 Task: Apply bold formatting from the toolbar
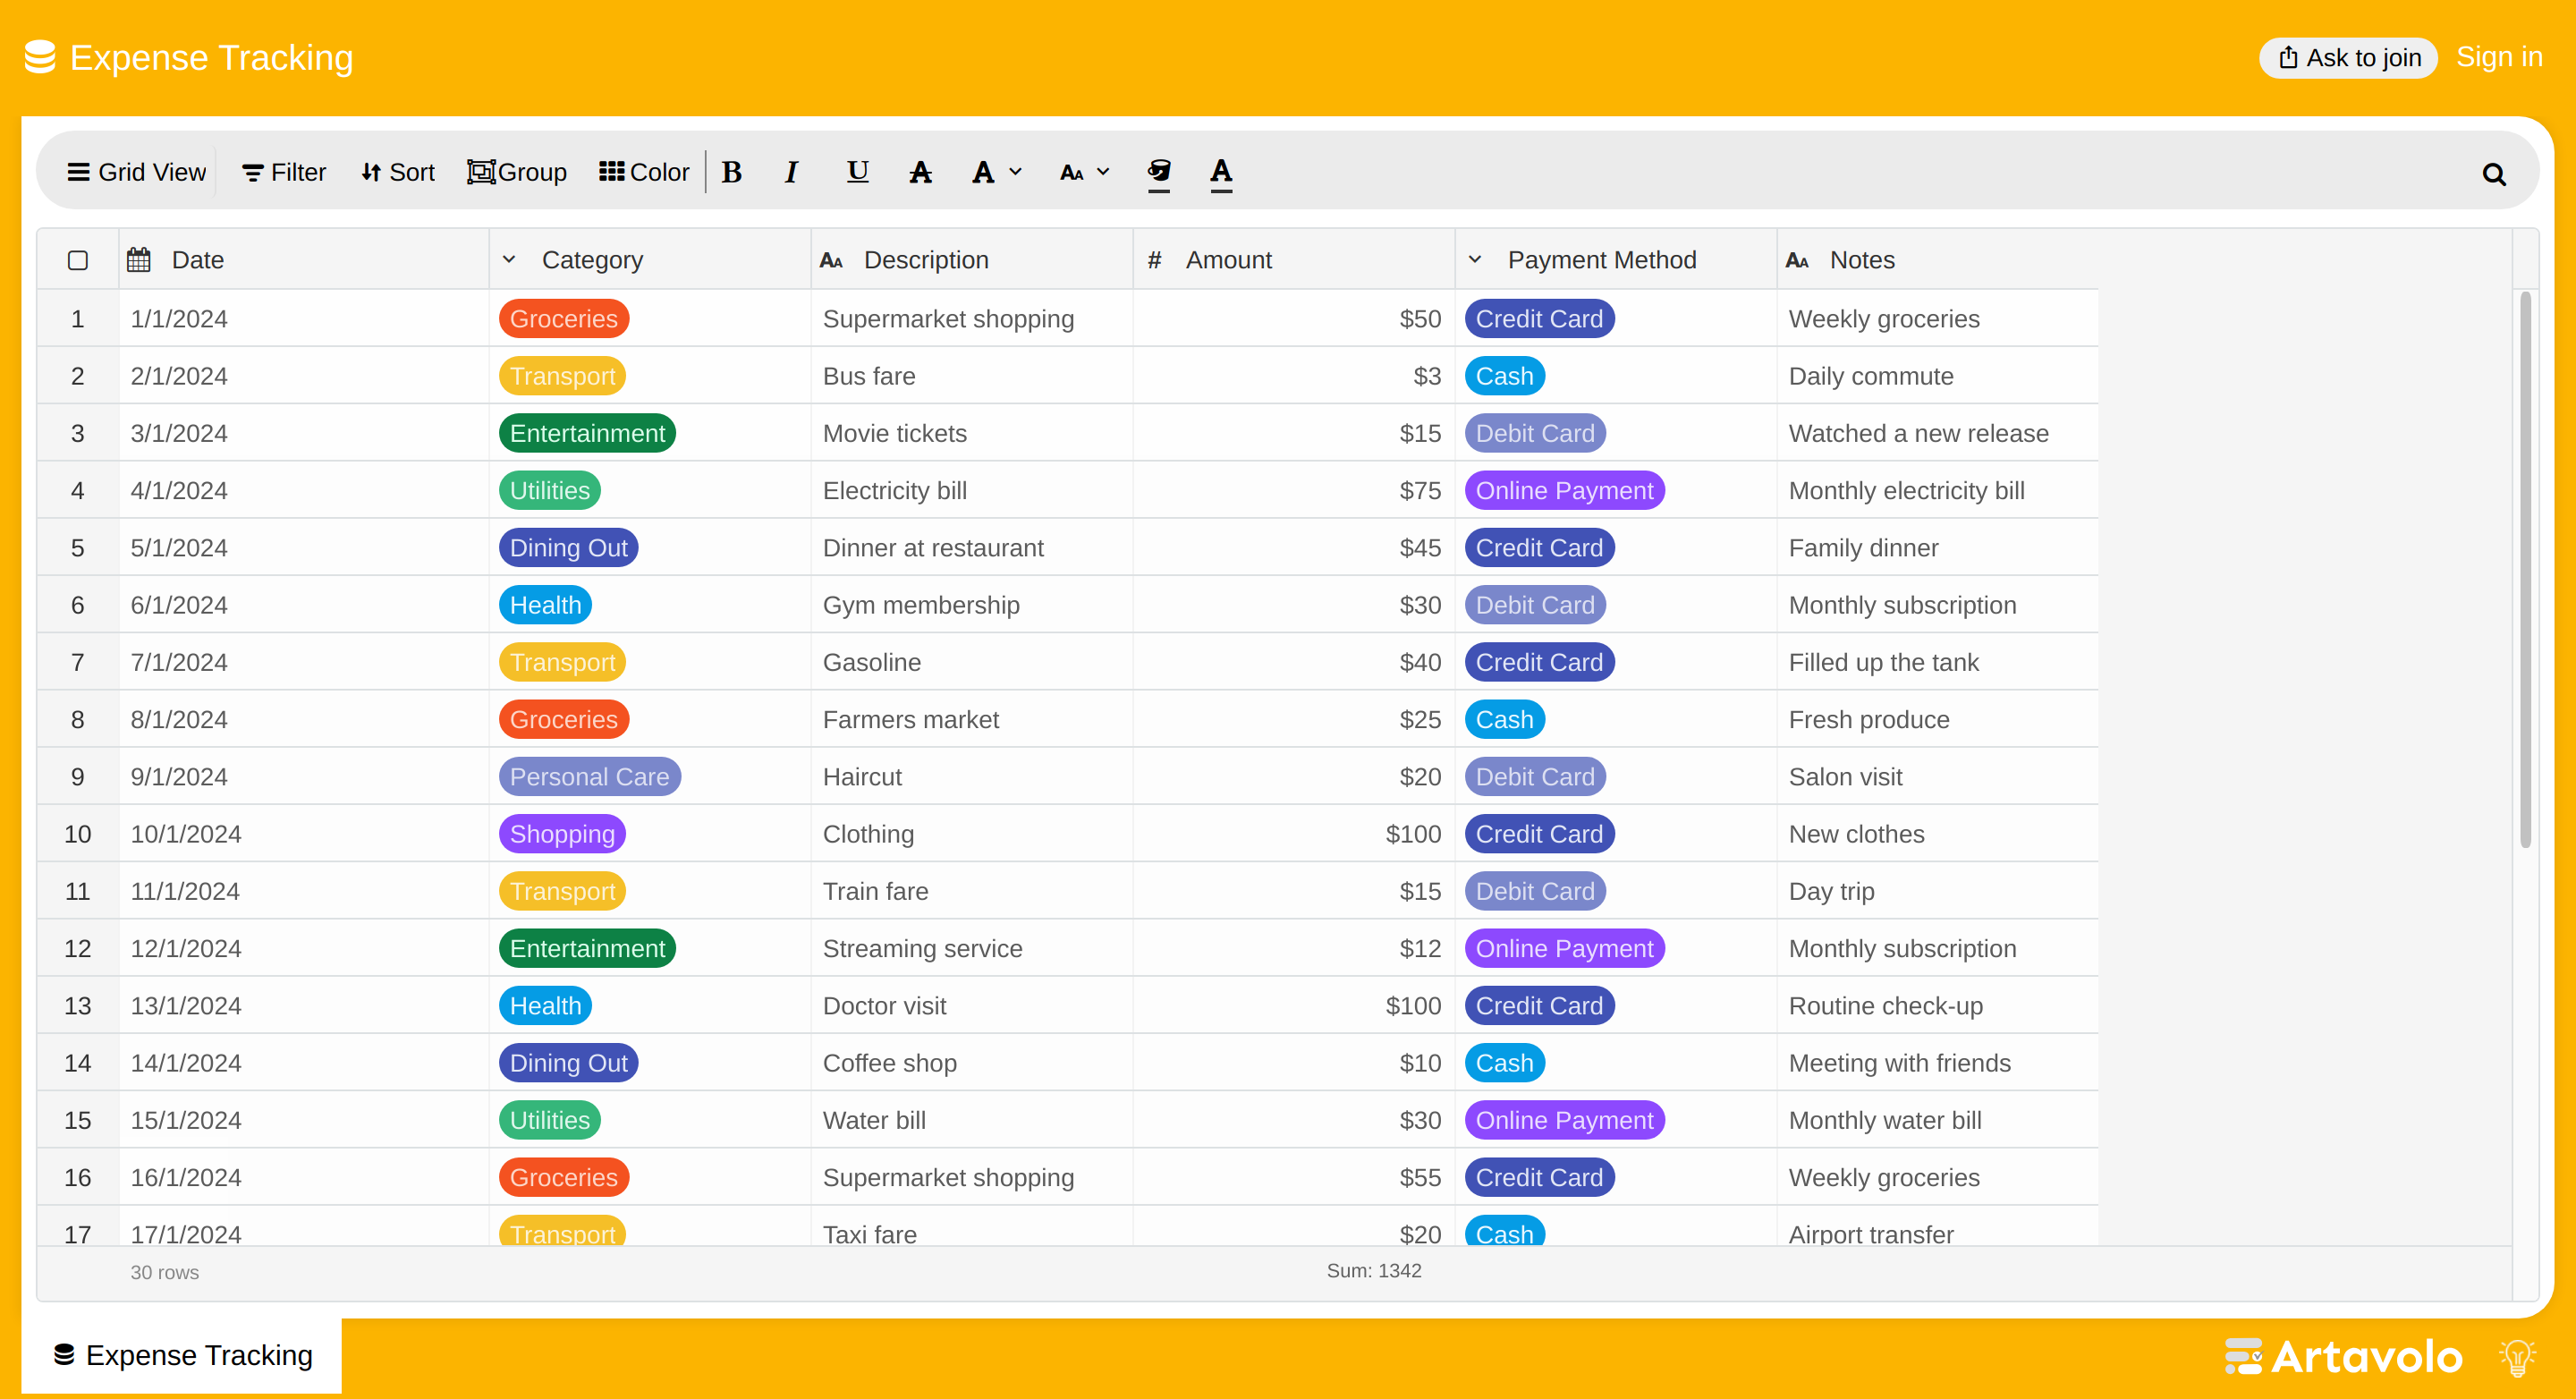(731, 172)
